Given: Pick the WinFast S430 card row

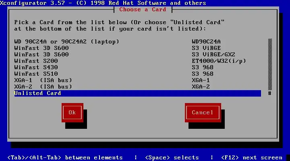Looking at the screenshot, I should coord(138,68).
